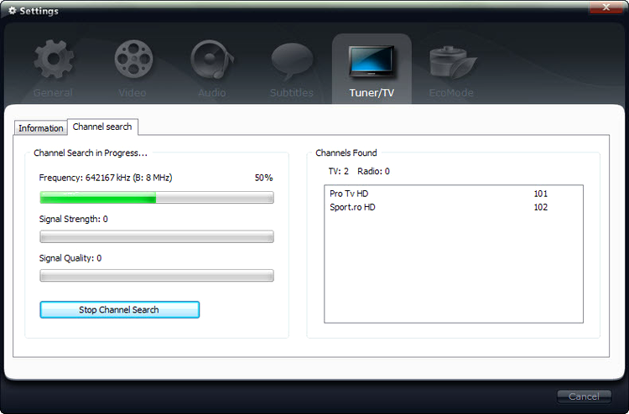Select Pro Tv HD in channel list

[349, 194]
